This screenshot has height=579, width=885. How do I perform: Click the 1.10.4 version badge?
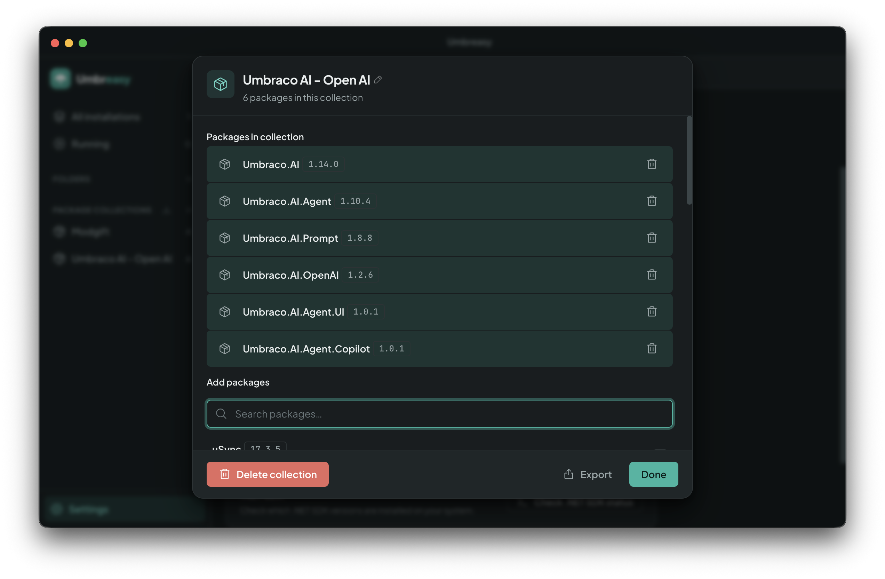[x=355, y=201]
